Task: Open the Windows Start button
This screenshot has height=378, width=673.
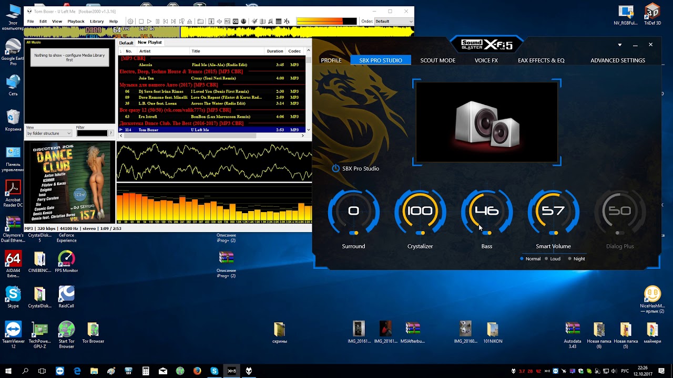Action: coord(8,371)
